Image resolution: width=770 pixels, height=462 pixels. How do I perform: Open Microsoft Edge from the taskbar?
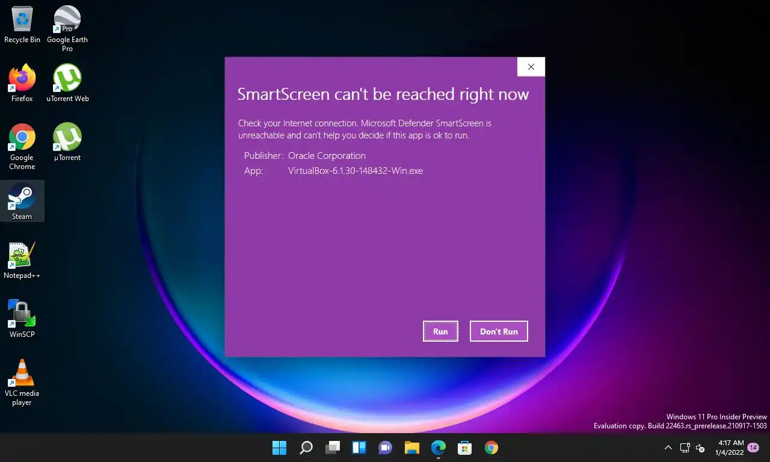pyautogui.click(x=439, y=448)
